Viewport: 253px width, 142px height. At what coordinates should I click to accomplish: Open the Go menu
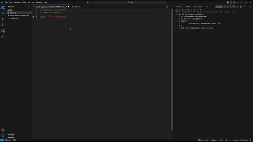pyautogui.click(x=28, y=2)
